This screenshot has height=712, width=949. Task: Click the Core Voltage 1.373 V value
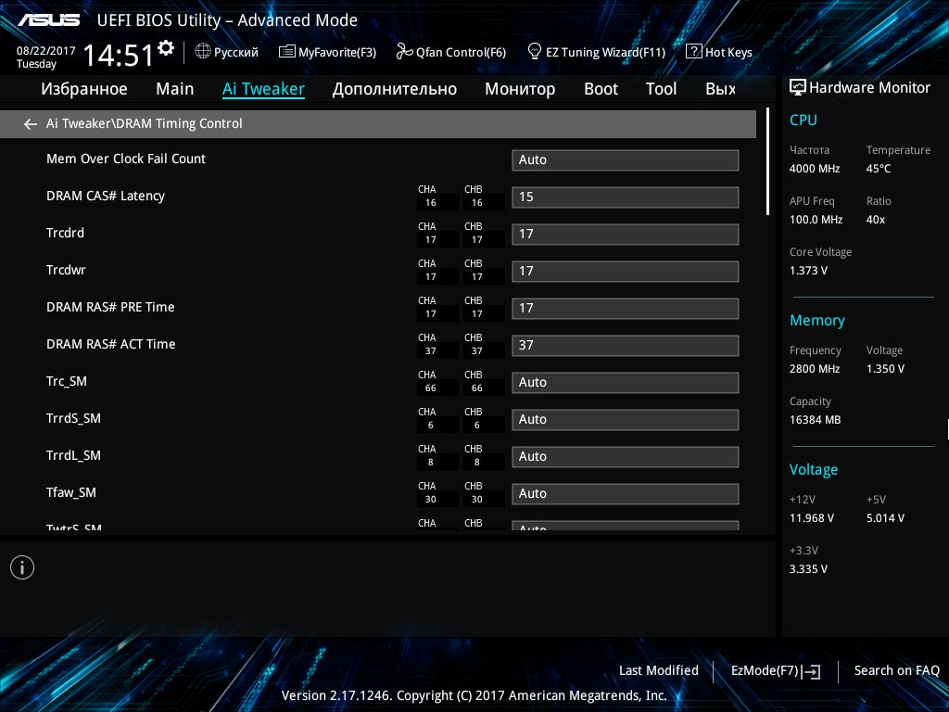(808, 271)
